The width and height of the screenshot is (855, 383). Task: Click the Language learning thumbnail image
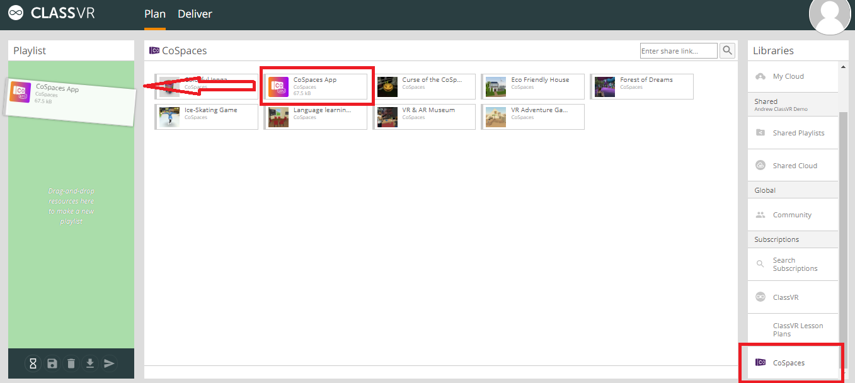click(278, 117)
